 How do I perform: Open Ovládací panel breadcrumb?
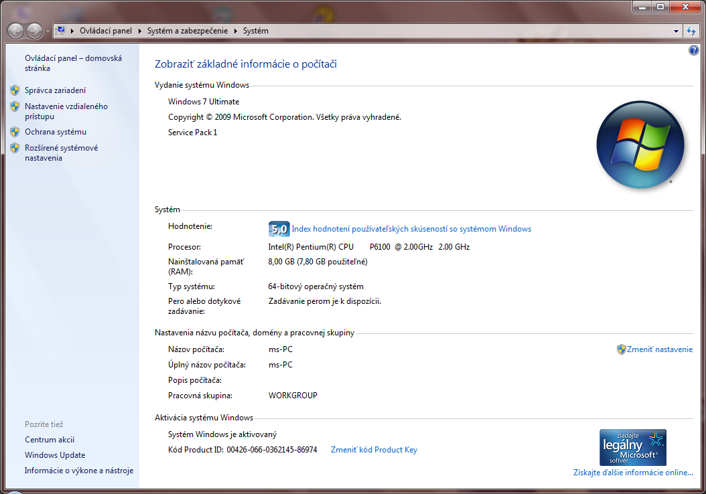pyautogui.click(x=106, y=31)
